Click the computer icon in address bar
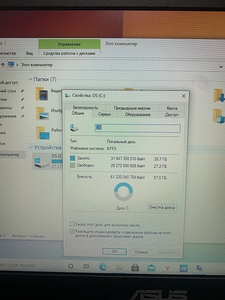Image resolution: width=225 pixels, height=300 pixels. [x=11, y=65]
